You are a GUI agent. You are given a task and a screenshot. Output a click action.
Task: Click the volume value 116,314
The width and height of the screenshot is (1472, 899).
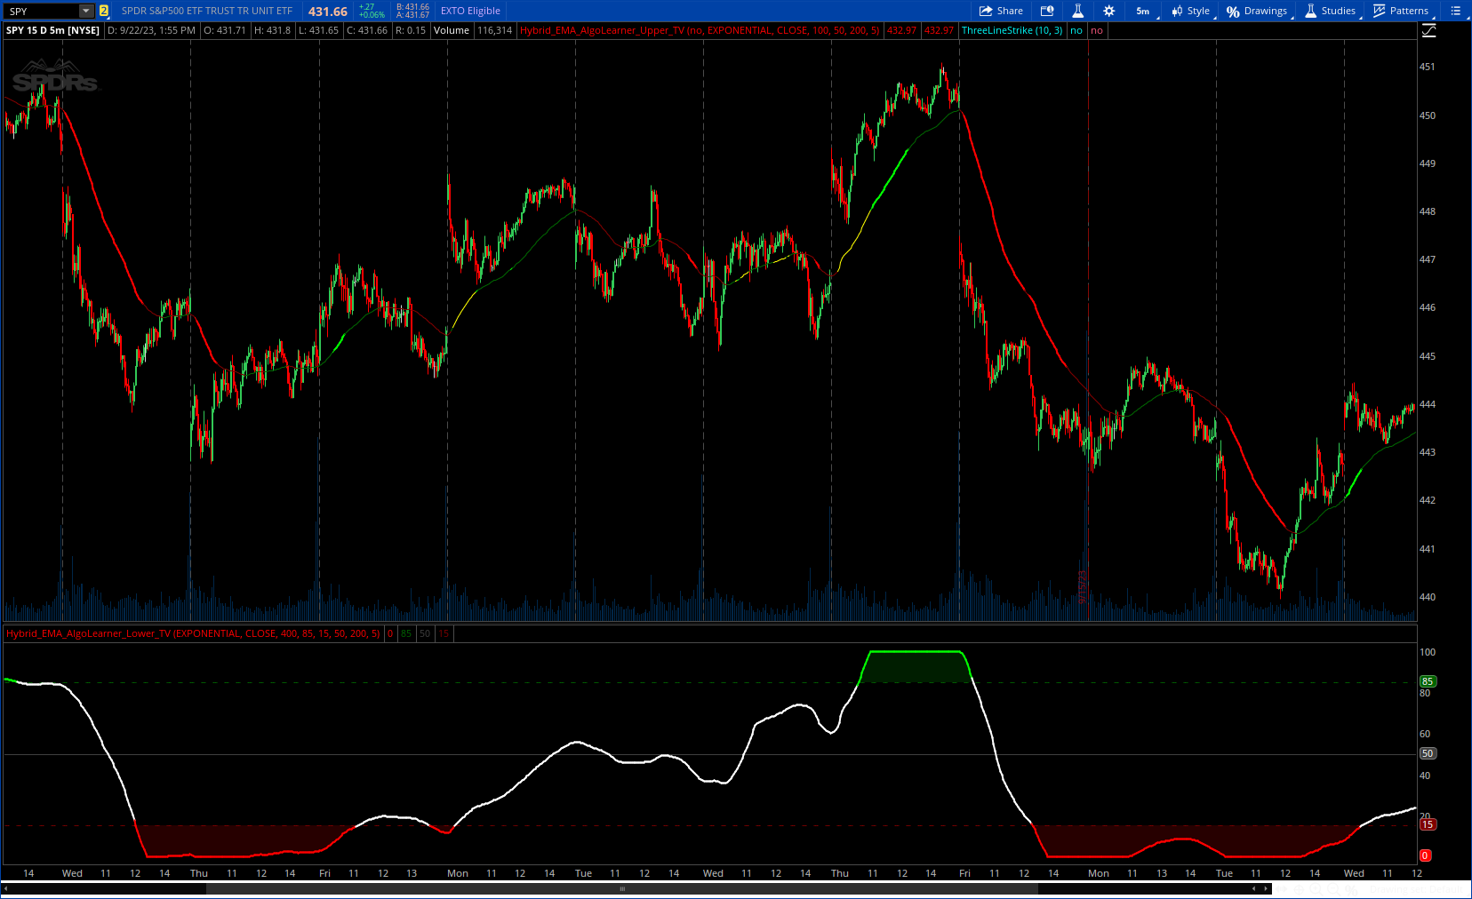(x=495, y=30)
